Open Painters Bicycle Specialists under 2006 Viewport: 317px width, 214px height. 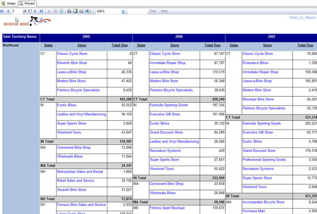171,90
